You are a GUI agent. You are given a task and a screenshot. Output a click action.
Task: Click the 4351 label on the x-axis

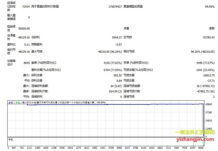pyautogui.click(x=103, y=148)
